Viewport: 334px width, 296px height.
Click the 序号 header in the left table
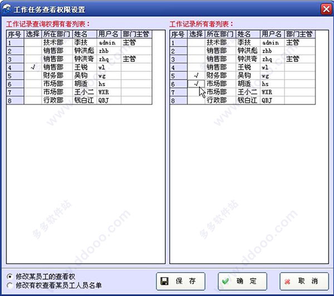pyautogui.click(x=16, y=34)
